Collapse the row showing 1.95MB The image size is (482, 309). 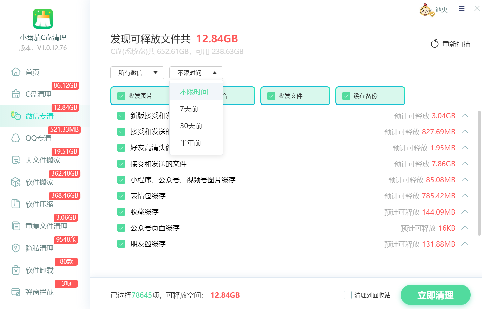[x=465, y=148]
